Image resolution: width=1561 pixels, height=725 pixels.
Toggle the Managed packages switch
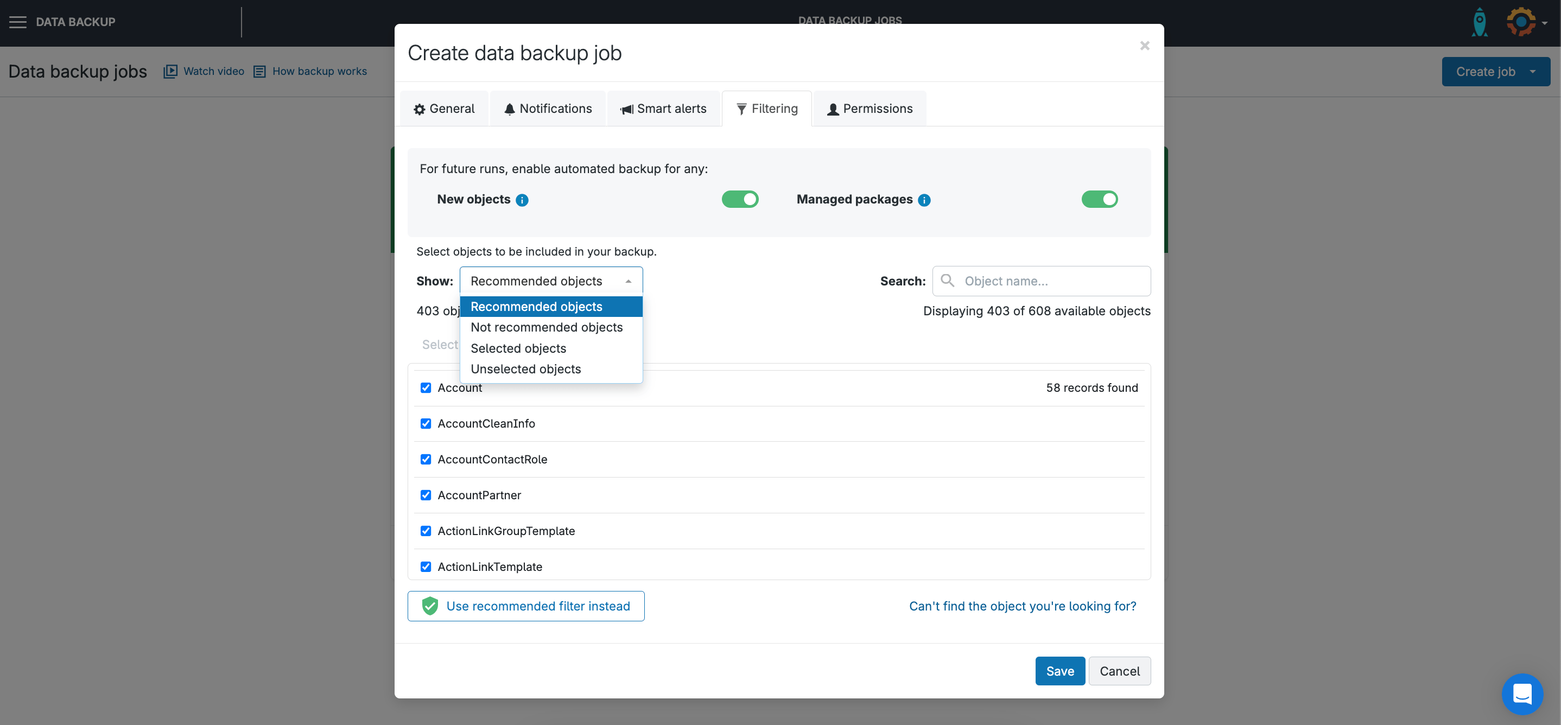[x=1099, y=199]
